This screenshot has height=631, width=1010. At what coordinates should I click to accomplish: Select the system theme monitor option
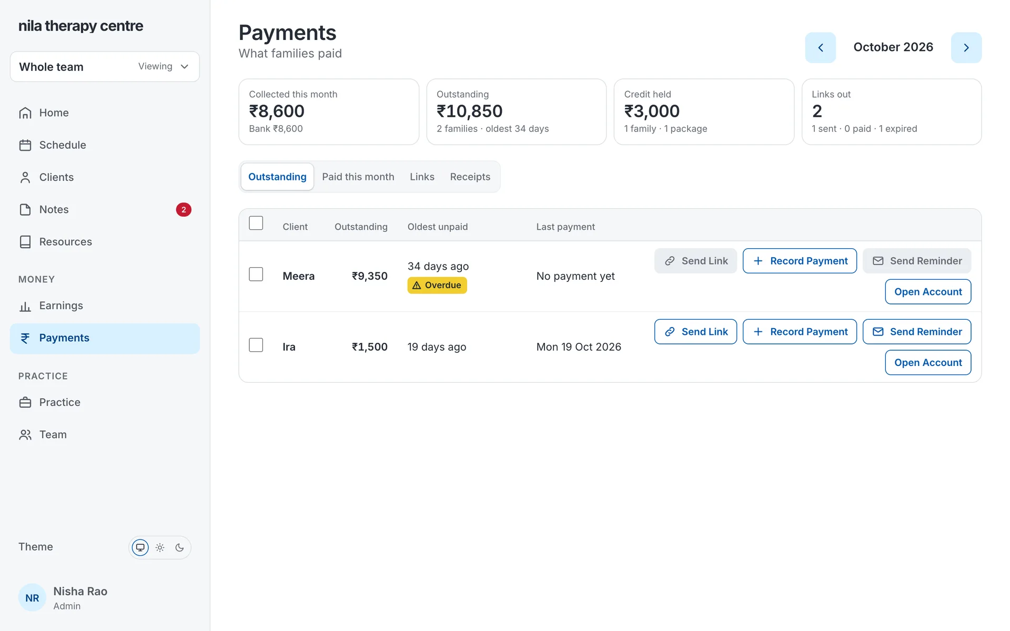point(140,547)
